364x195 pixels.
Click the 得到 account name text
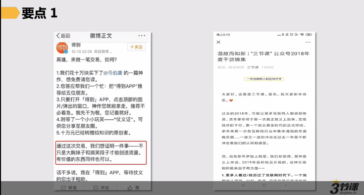pos(76,45)
